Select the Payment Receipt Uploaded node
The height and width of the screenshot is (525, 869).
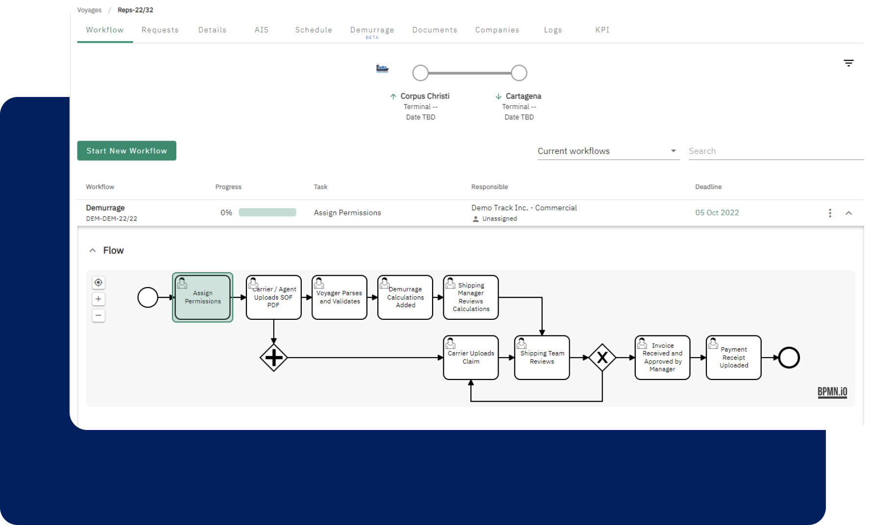[733, 358]
